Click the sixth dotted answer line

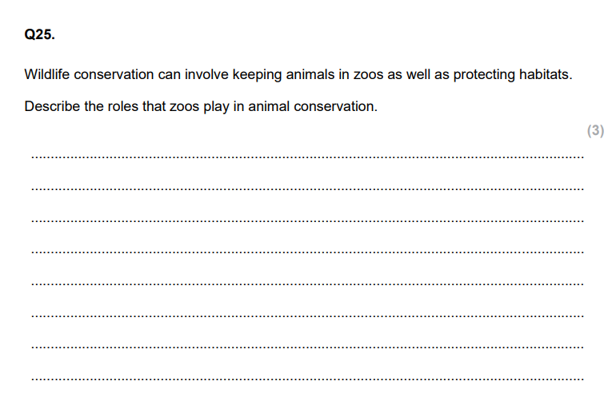point(308,316)
